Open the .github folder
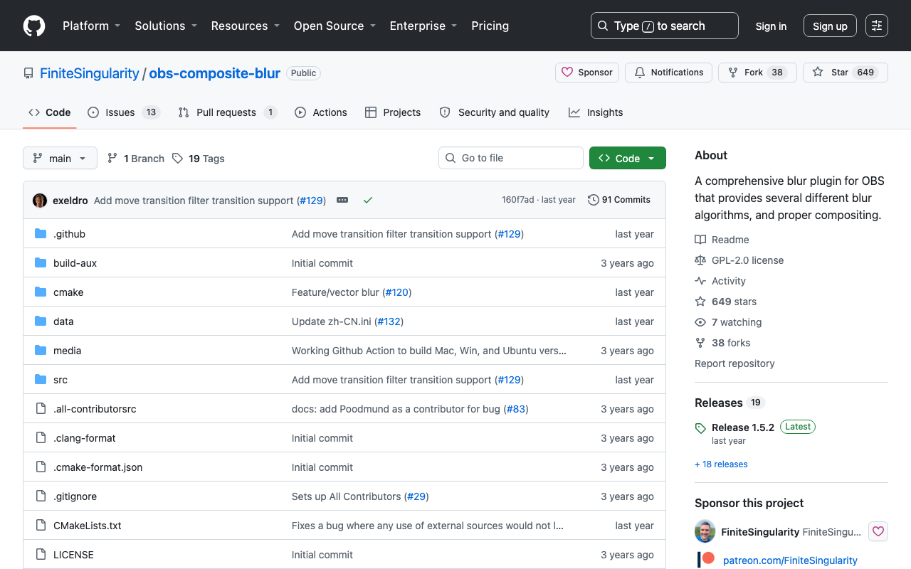 click(x=69, y=234)
